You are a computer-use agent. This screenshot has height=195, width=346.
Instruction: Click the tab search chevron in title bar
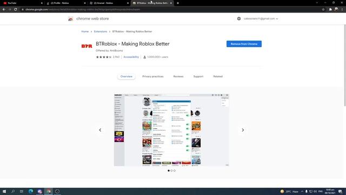pos(317,3)
